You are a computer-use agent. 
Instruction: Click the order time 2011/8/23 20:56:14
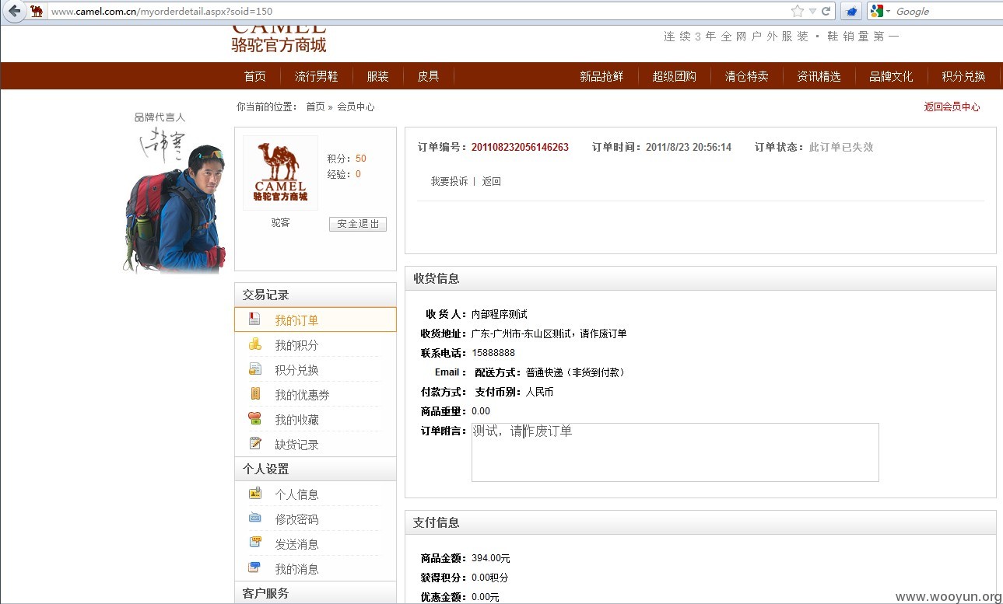(689, 147)
